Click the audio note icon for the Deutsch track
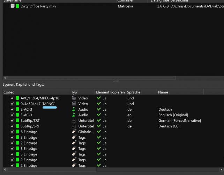This screenshot has width=224, height=175. (74, 110)
